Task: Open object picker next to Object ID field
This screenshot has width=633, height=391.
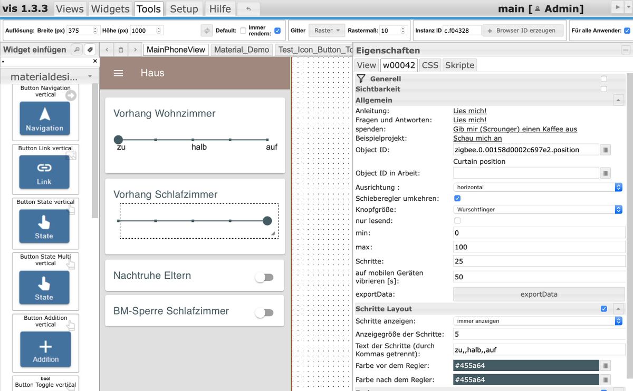Action: [x=606, y=150]
